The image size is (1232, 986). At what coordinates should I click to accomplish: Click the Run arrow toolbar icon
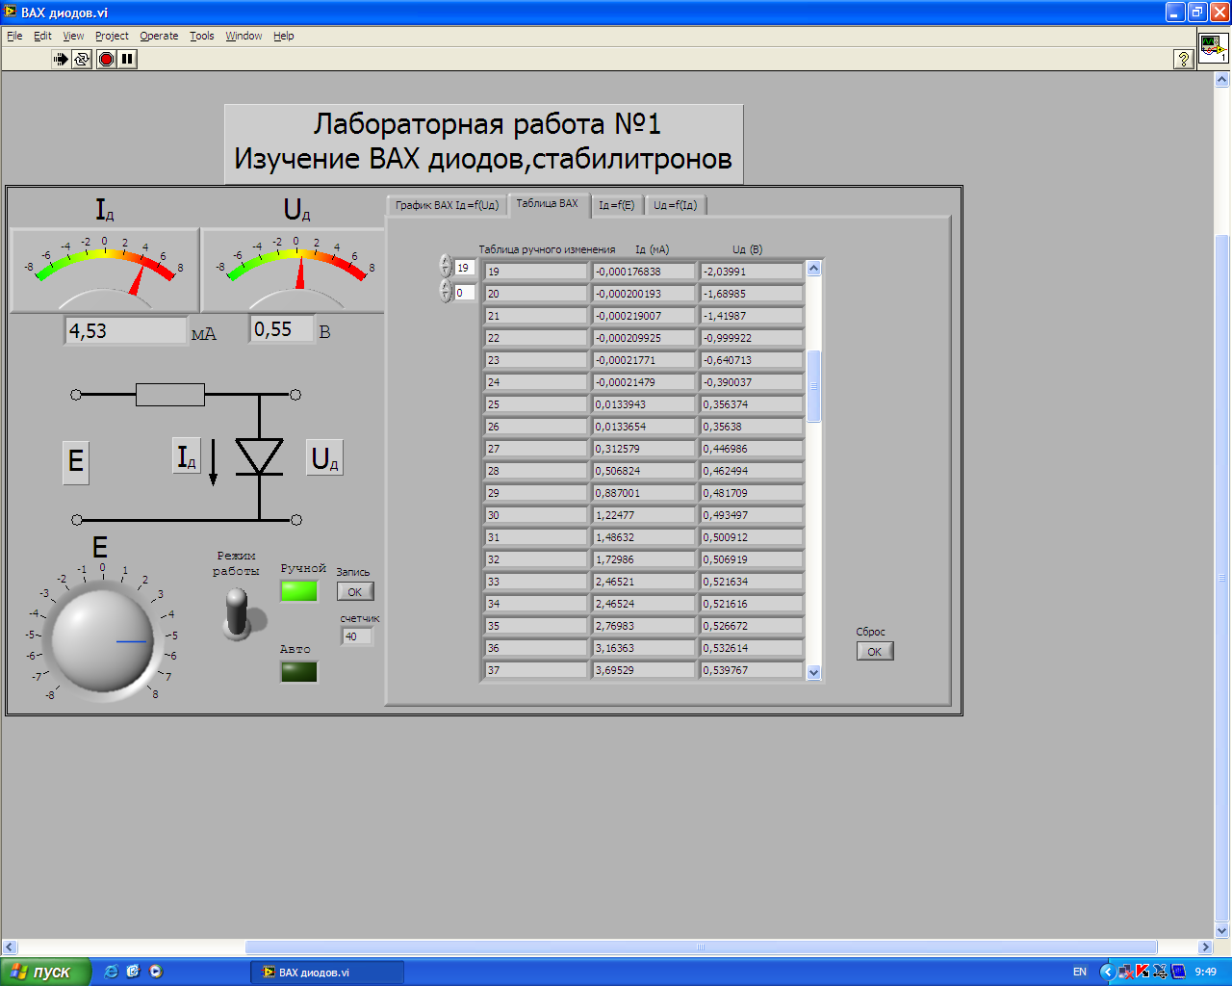click(x=61, y=59)
